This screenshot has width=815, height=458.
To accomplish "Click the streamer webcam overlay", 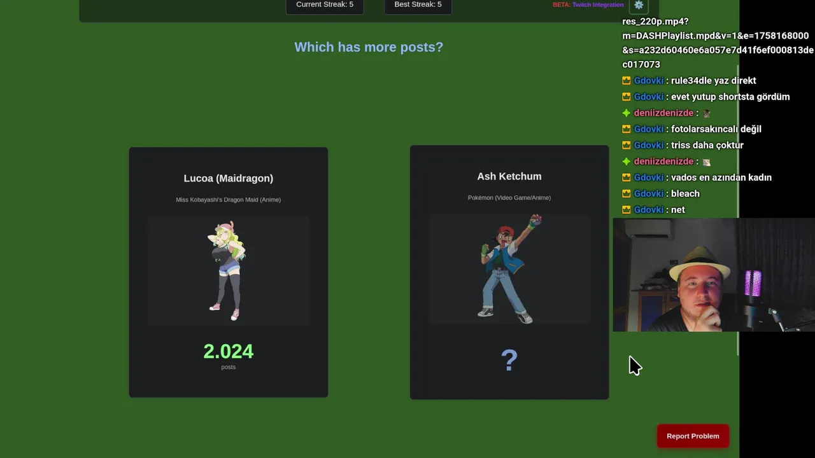I will click(x=714, y=275).
